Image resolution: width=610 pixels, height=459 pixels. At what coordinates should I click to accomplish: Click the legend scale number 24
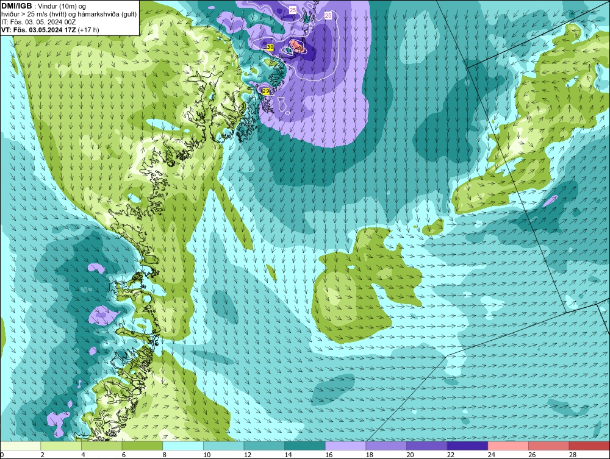(x=491, y=455)
